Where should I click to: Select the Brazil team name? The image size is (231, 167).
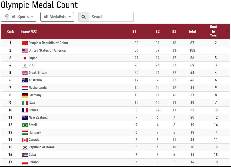click(x=33, y=125)
